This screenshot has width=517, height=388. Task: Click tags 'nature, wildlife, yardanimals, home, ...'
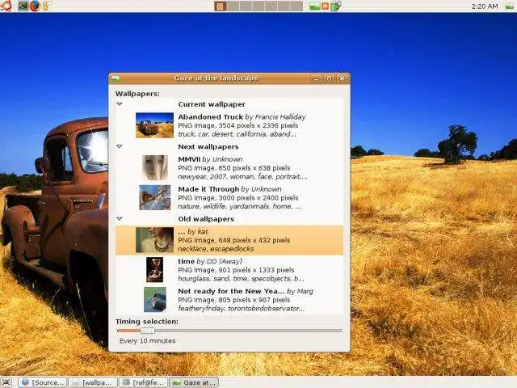239,207
